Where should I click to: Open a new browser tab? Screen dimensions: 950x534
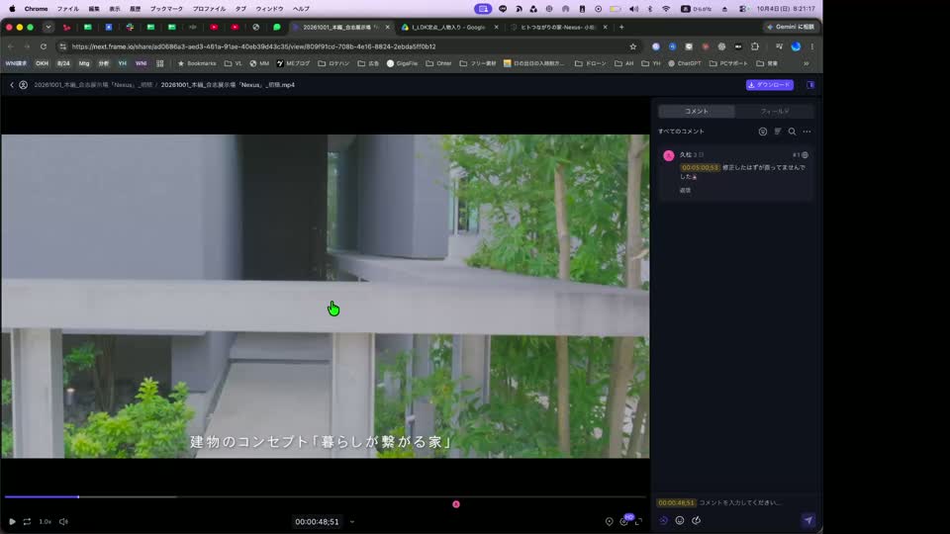(621, 28)
